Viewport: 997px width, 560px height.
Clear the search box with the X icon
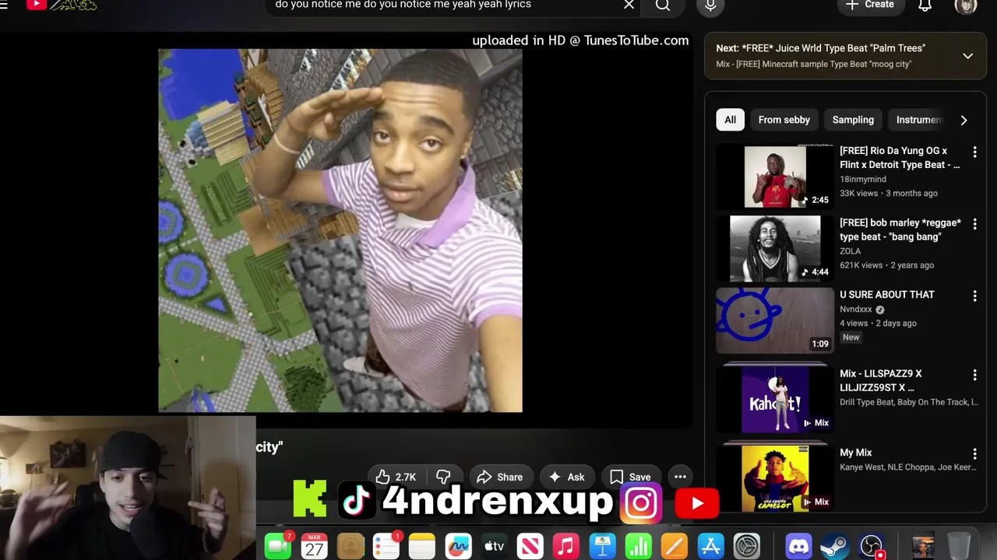[629, 5]
